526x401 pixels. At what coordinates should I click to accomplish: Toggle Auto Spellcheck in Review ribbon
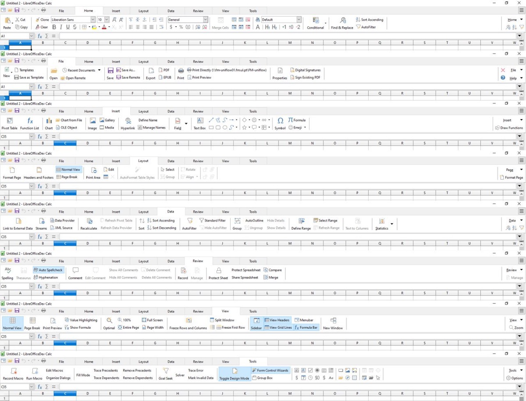(48, 270)
